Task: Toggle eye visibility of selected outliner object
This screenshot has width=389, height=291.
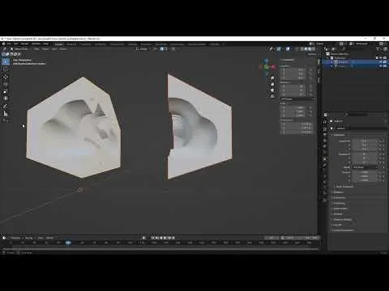Action: [x=381, y=62]
